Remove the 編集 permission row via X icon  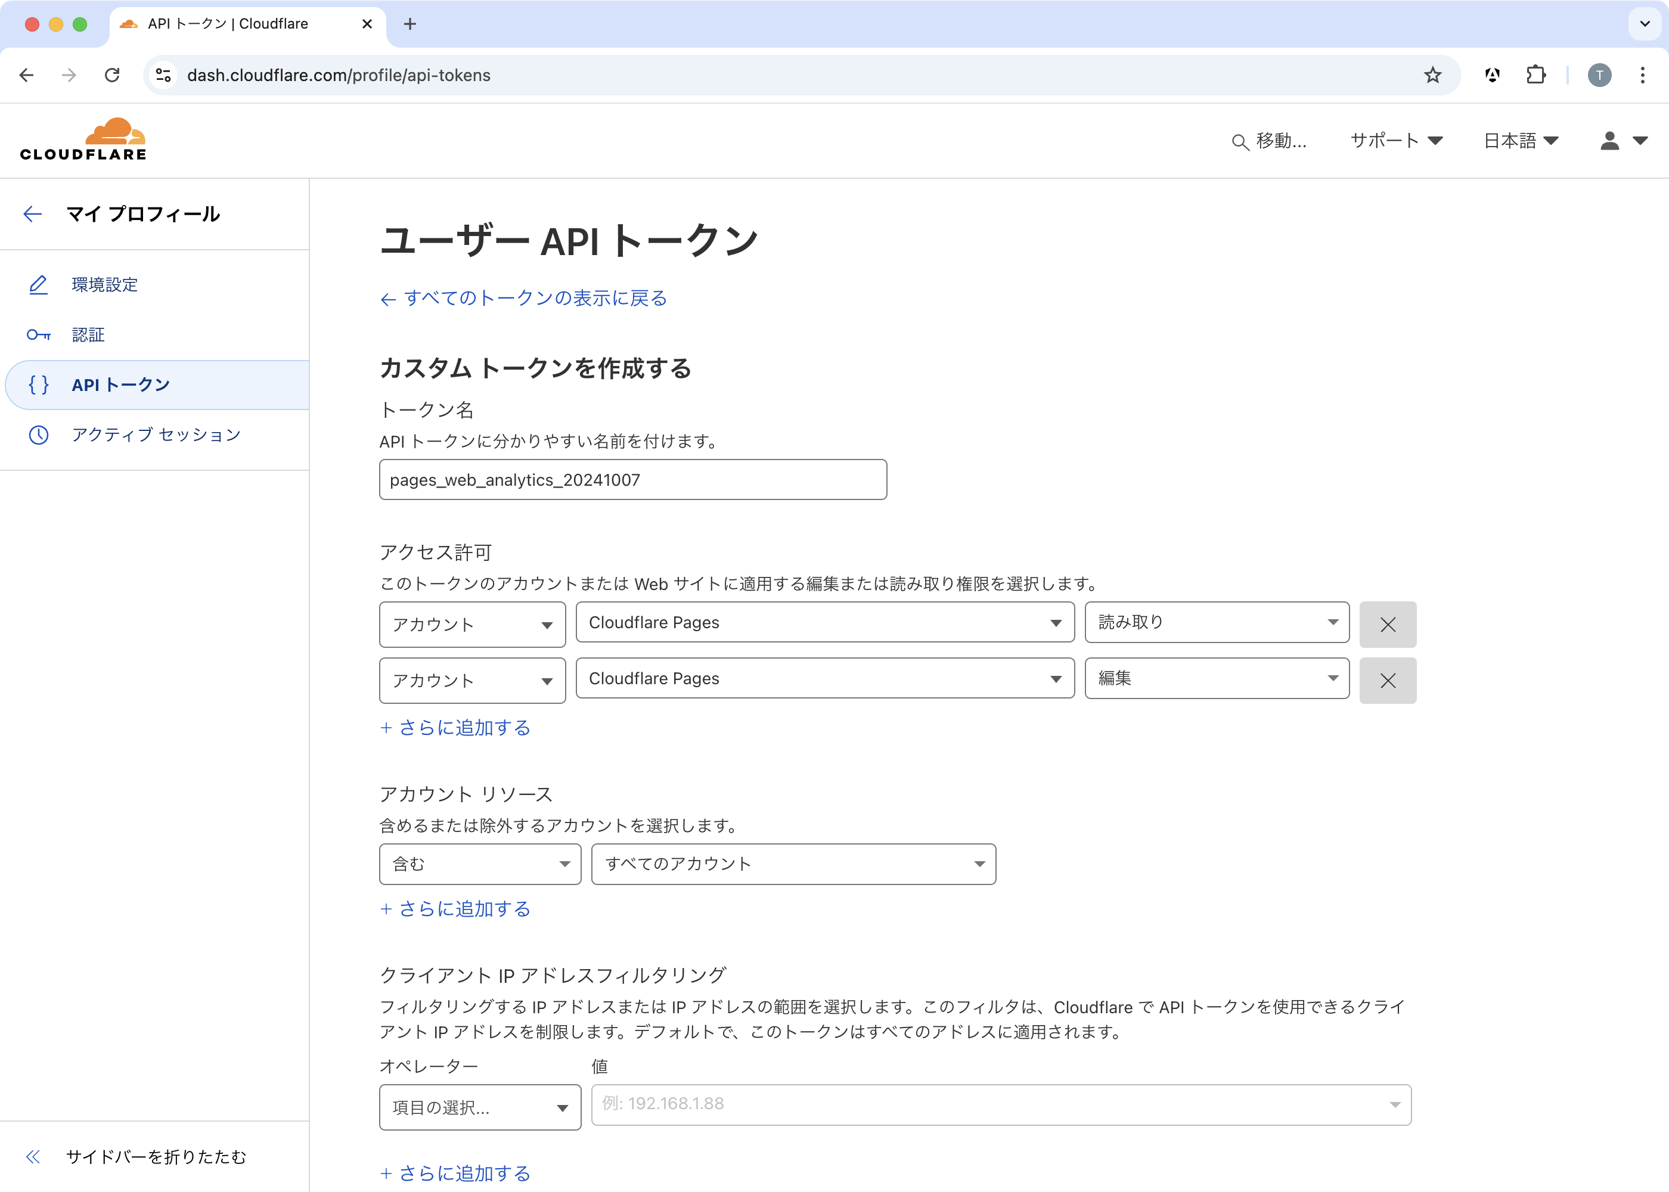pos(1387,681)
